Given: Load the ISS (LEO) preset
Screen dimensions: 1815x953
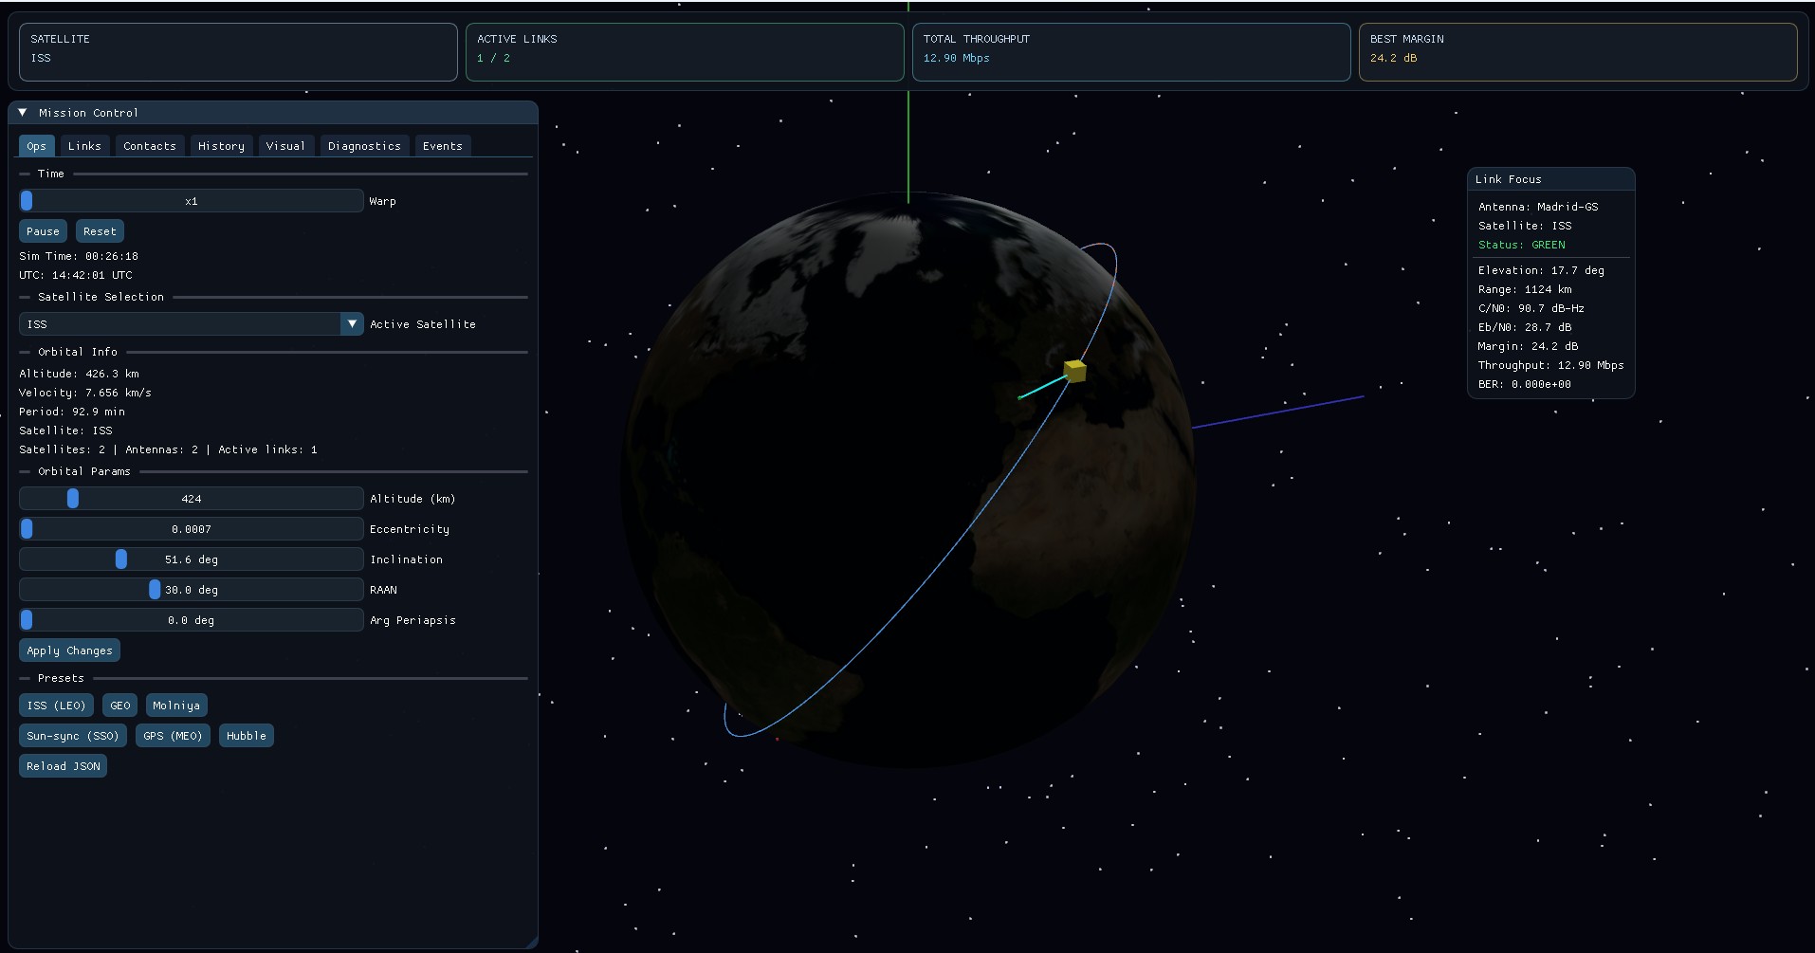Looking at the screenshot, I should pyautogui.click(x=55, y=705).
